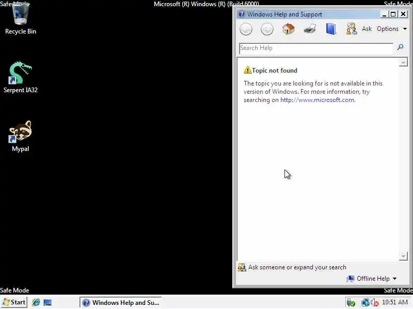Open Help and Support home page
Image resolution: width=413 pixels, height=309 pixels.
(x=289, y=29)
